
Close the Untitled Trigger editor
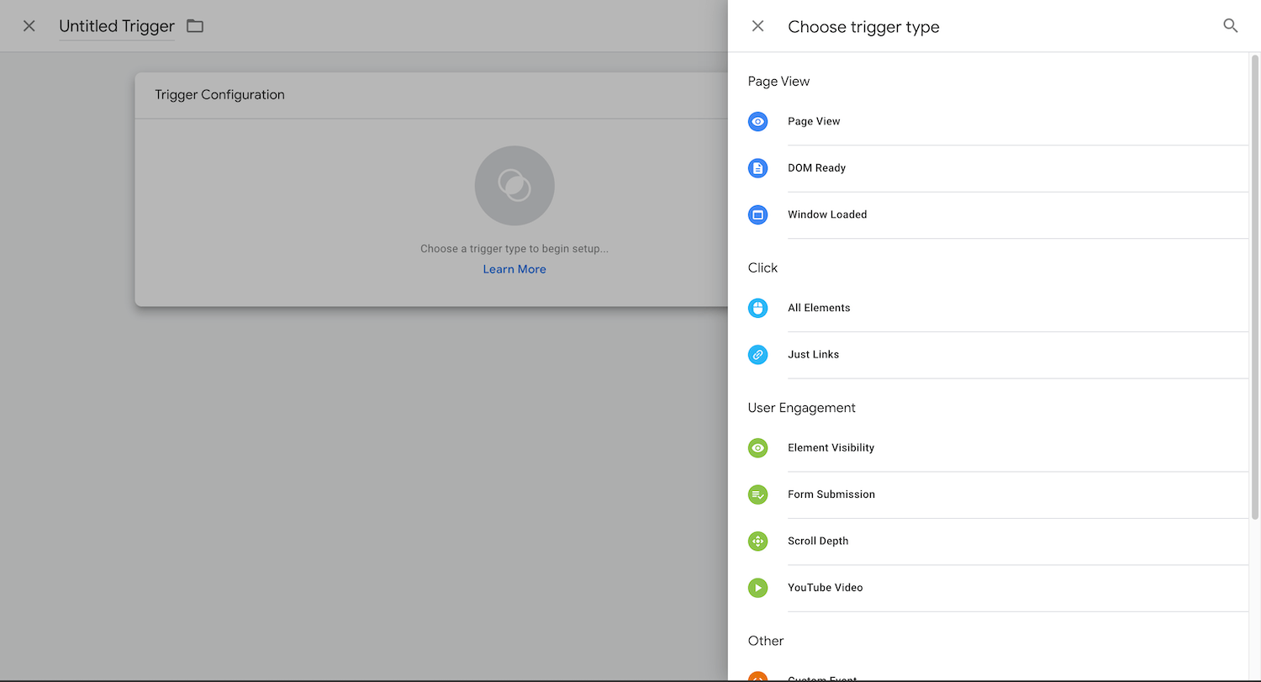pyautogui.click(x=29, y=26)
